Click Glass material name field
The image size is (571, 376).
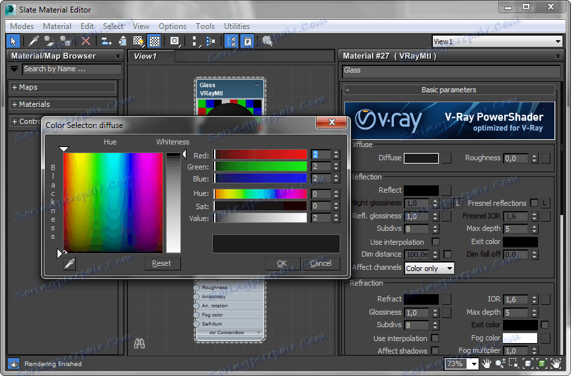tap(451, 70)
